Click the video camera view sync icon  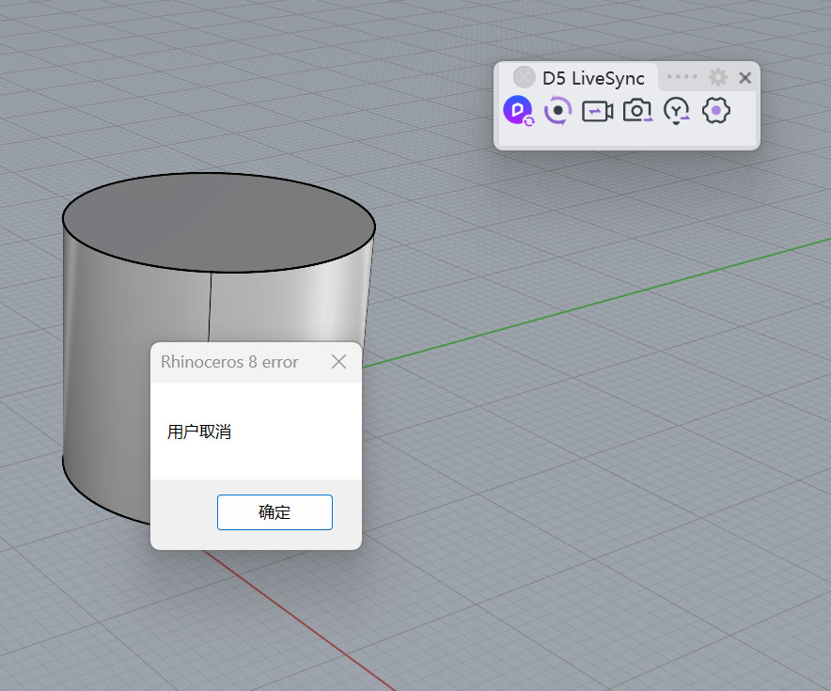[597, 111]
